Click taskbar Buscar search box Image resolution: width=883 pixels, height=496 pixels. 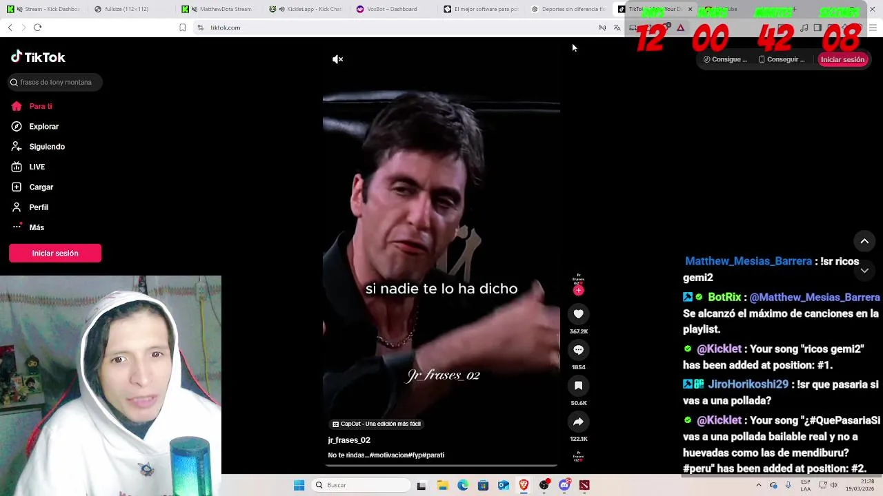click(x=359, y=485)
